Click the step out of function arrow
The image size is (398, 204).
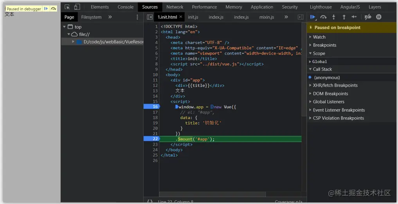[x=344, y=17]
